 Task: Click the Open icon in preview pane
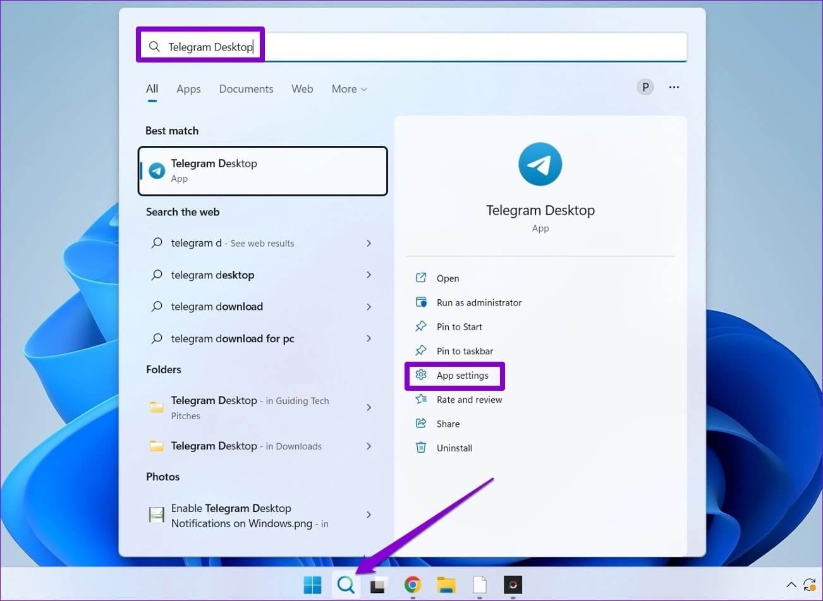(421, 278)
